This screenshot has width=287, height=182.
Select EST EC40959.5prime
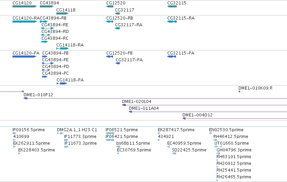(168, 147)
